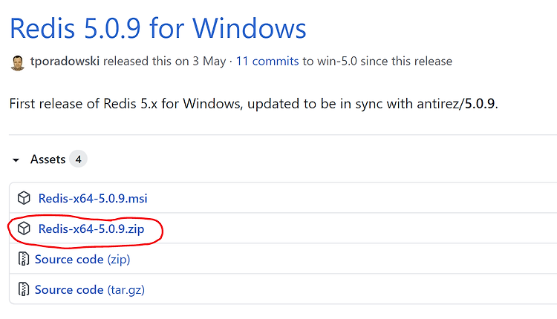The image size is (557, 319).
Task: Click the archive icon beside Source code (tar.gz)
Action: point(24,289)
